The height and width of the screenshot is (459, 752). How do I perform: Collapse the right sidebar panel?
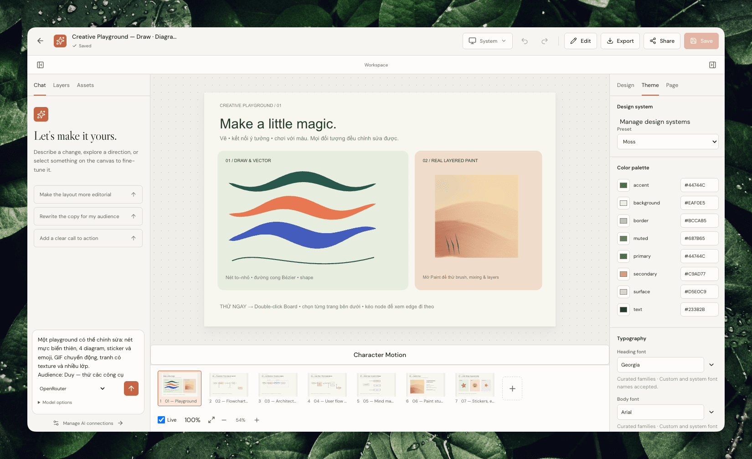click(x=712, y=65)
